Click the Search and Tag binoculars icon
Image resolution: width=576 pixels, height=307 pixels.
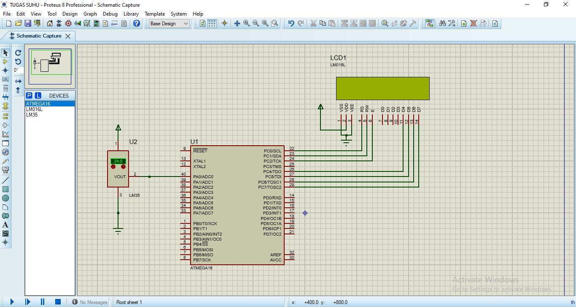click(442, 24)
